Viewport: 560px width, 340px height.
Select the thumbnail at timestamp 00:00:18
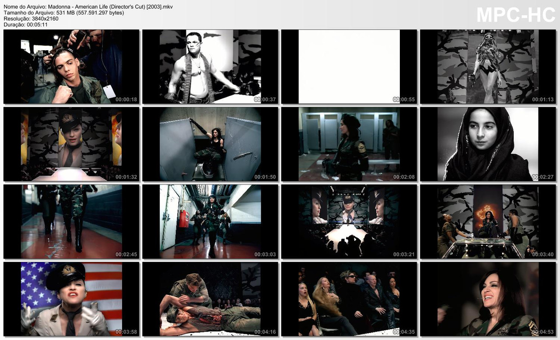coord(71,66)
